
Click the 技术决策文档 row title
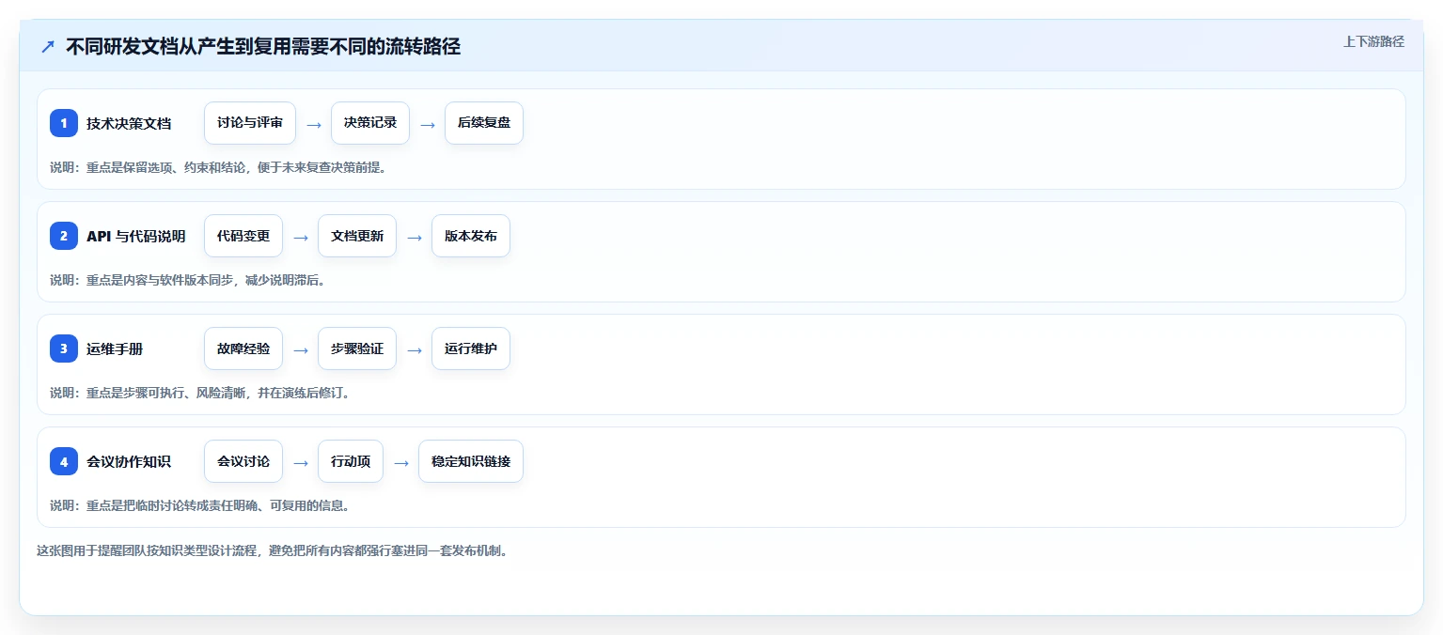(129, 123)
